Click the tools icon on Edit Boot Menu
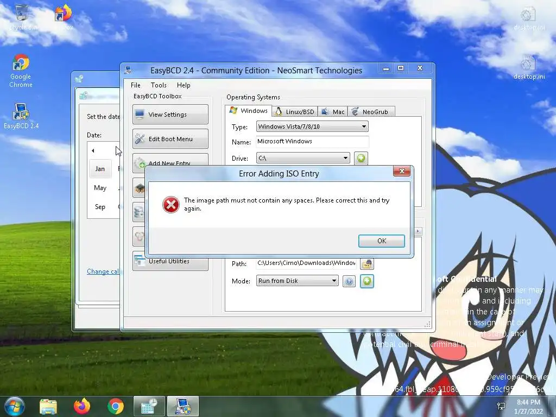The image size is (556, 417). coord(140,138)
